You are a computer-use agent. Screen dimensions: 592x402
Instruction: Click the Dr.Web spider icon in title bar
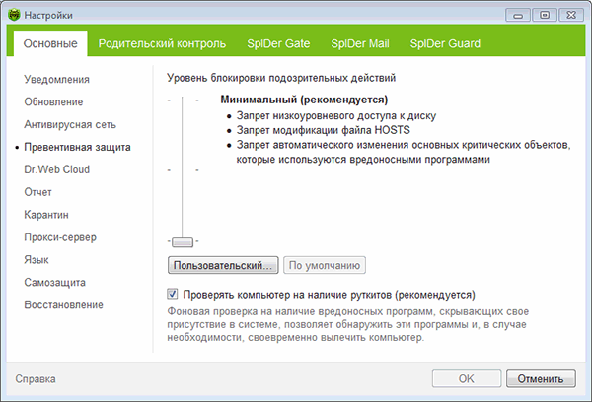tap(14, 15)
